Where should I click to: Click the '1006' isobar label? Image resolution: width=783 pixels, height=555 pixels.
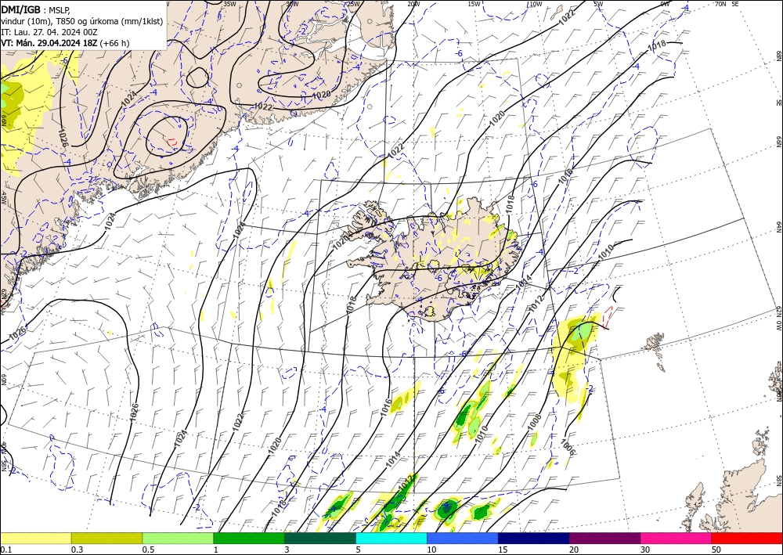pyautogui.click(x=568, y=447)
